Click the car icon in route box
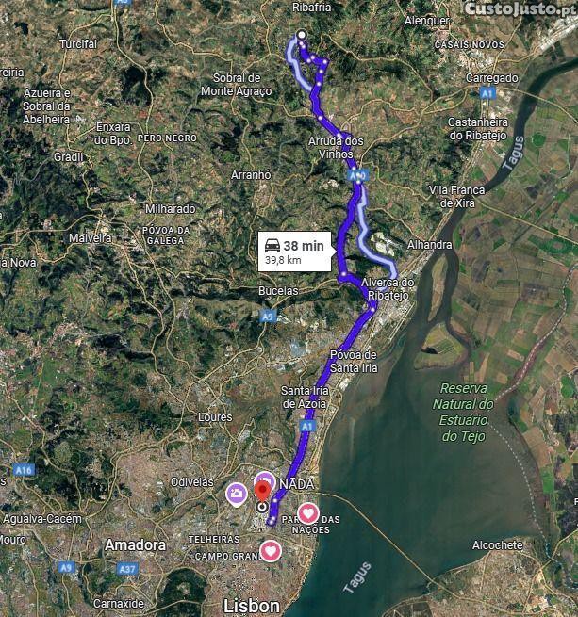 point(272,246)
